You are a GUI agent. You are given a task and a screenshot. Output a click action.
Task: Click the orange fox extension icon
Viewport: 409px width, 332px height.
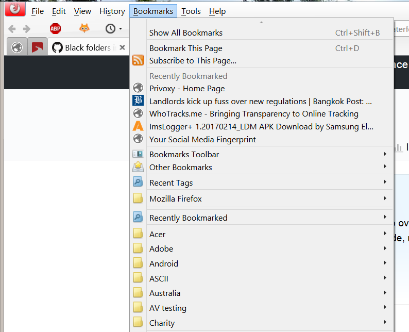coord(84,28)
